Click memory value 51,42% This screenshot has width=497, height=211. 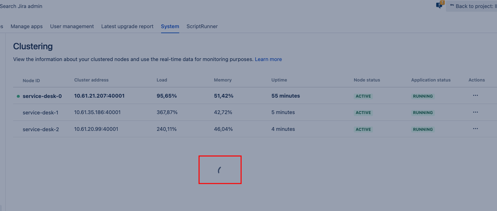(224, 96)
